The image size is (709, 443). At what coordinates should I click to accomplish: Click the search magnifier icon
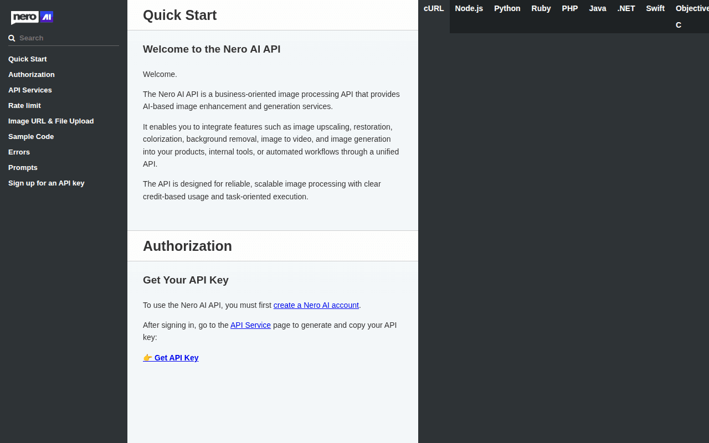[12, 38]
